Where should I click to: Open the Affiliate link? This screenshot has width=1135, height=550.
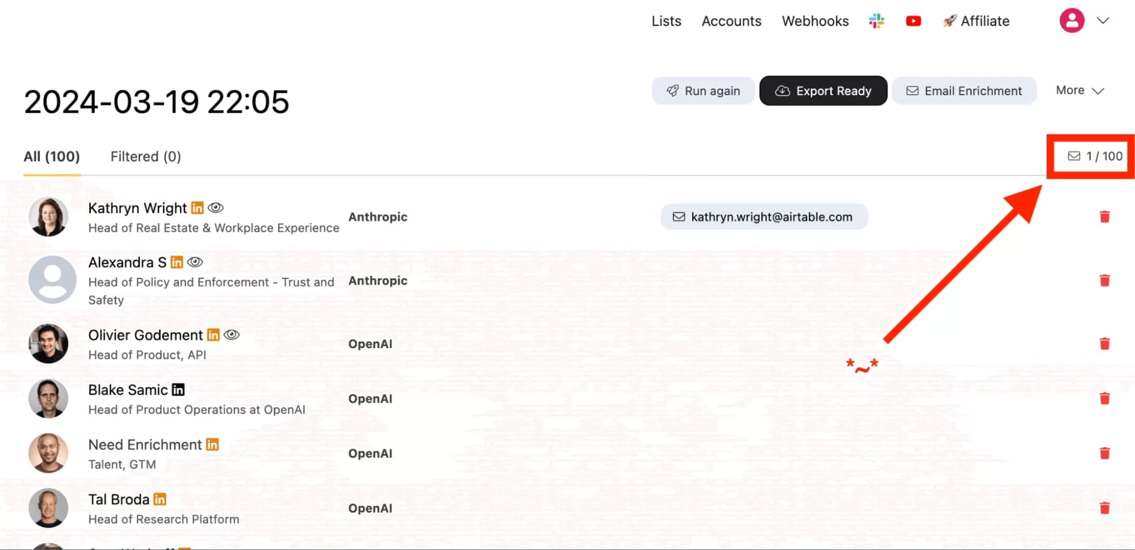tap(976, 21)
